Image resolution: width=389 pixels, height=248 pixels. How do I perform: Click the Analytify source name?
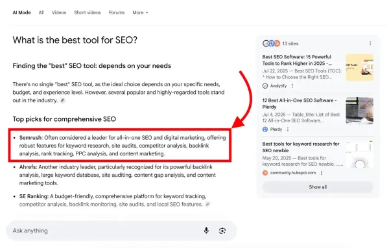[x=278, y=86]
